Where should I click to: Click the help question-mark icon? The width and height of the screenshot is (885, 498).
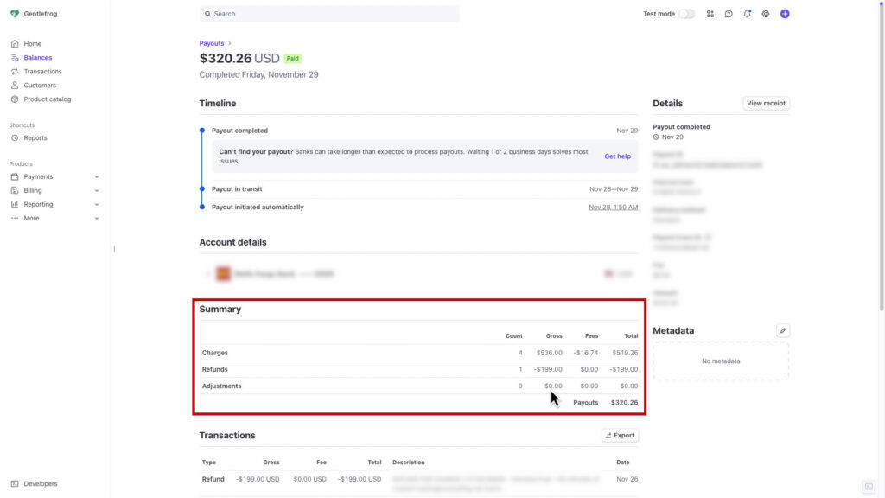(729, 14)
